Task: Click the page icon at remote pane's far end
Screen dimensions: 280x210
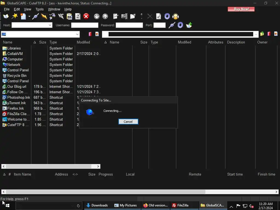Action: [x=276, y=34]
